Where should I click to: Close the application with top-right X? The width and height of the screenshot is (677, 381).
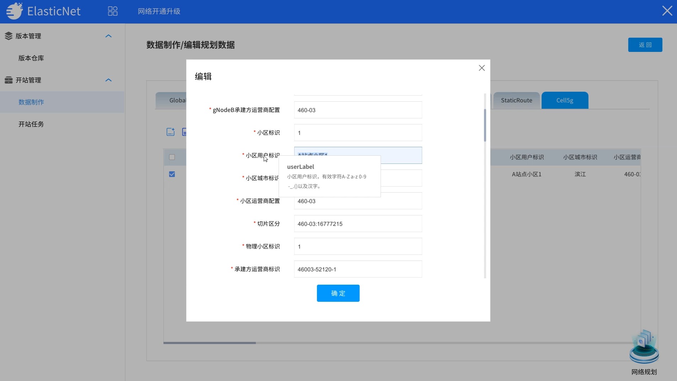667,11
